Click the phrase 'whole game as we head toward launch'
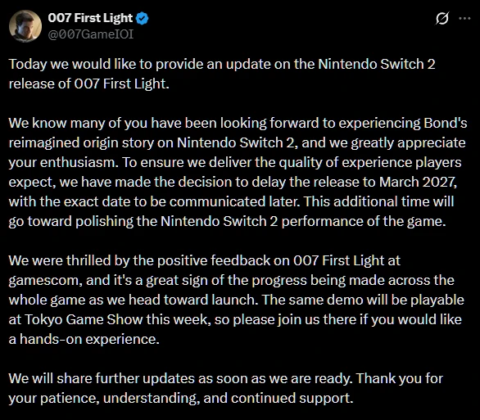The image size is (480, 420). [x=134, y=300]
